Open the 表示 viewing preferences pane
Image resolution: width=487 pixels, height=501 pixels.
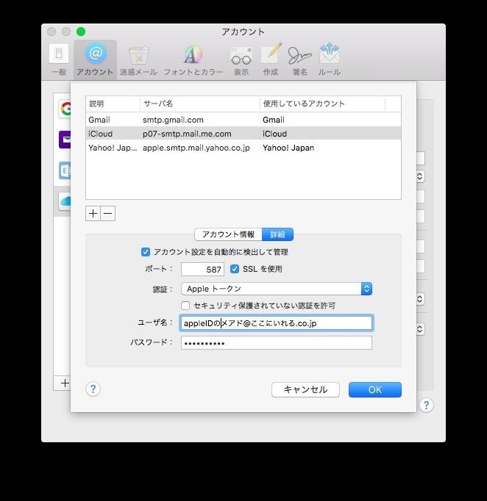(241, 60)
